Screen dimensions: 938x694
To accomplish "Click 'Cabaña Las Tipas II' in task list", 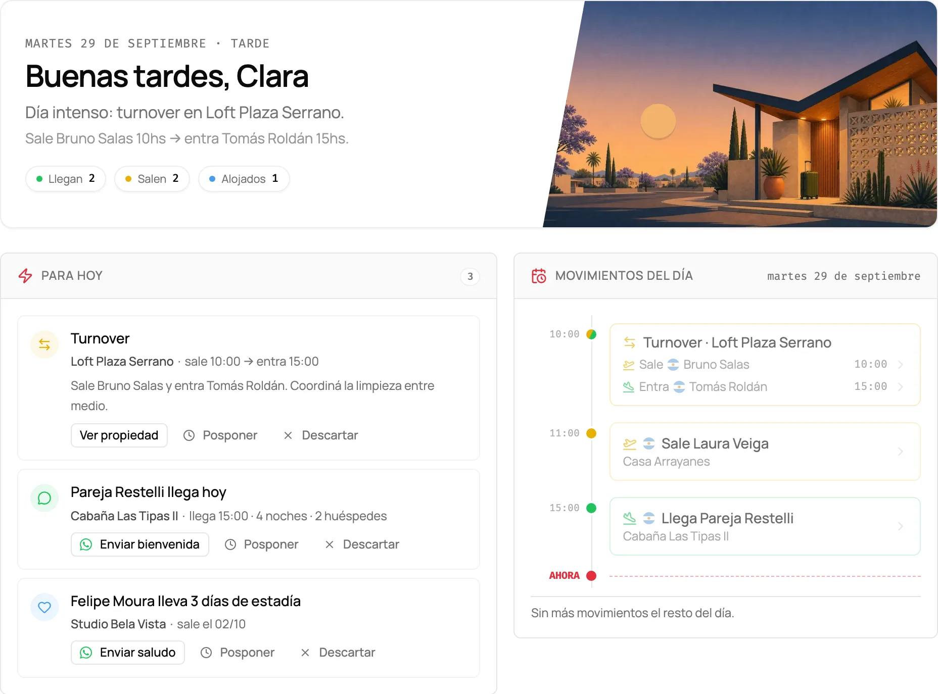I will click(x=124, y=516).
